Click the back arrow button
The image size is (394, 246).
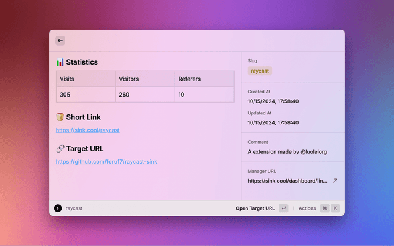[60, 41]
